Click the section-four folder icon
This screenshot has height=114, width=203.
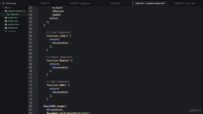pyautogui.click(x=6, y=18)
